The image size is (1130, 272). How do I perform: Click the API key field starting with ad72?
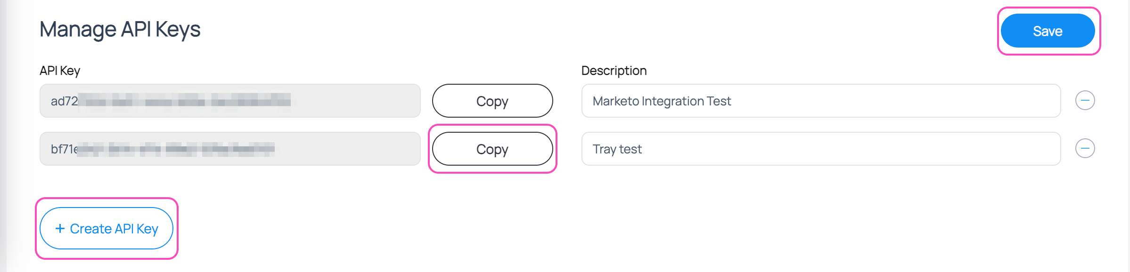tap(230, 101)
